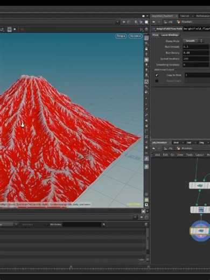Click the pin icon in the spreadsheet path bar
The width and height of the screenshot is (210, 280).
(x=142, y=217)
